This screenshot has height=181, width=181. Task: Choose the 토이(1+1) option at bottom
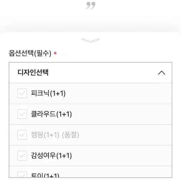point(45,175)
